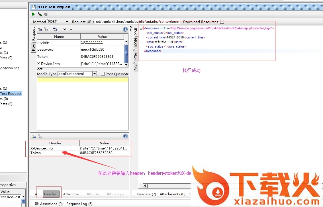Switch to the JSON response tab
Viewport: 323px width, 207px height.
(x=136, y=42)
